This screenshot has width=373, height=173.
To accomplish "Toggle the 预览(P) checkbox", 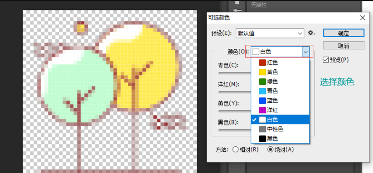I will click(325, 60).
